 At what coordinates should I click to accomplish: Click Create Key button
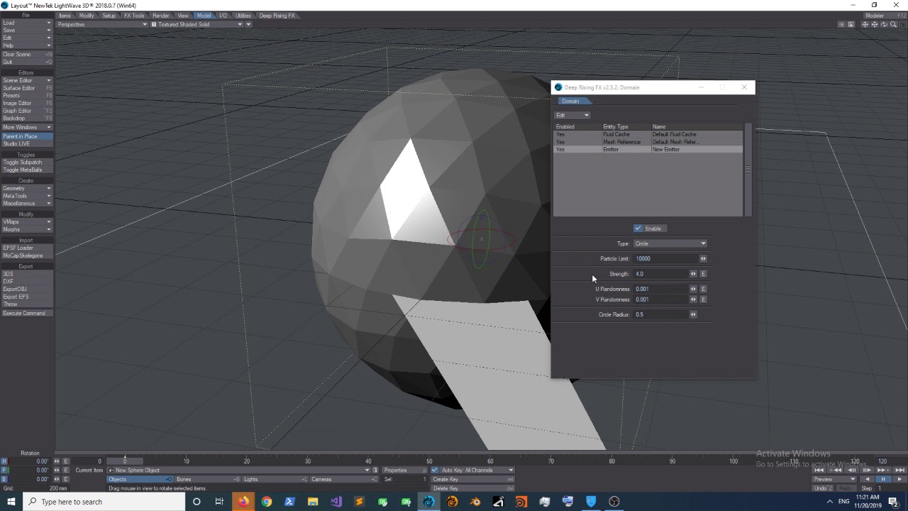coord(472,479)
